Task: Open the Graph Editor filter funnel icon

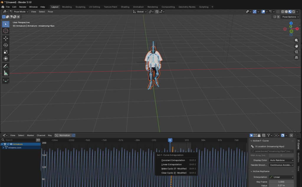Action: (269, 135)
